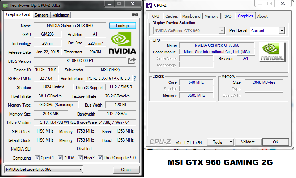The width and height of the screenshot is (296, 178).
Task: Click the 76.2 GTexel/s Texture Fillrate
Action: tap(117, 96)
